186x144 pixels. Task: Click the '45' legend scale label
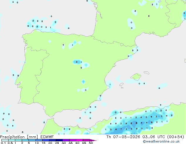pos(84,143)
